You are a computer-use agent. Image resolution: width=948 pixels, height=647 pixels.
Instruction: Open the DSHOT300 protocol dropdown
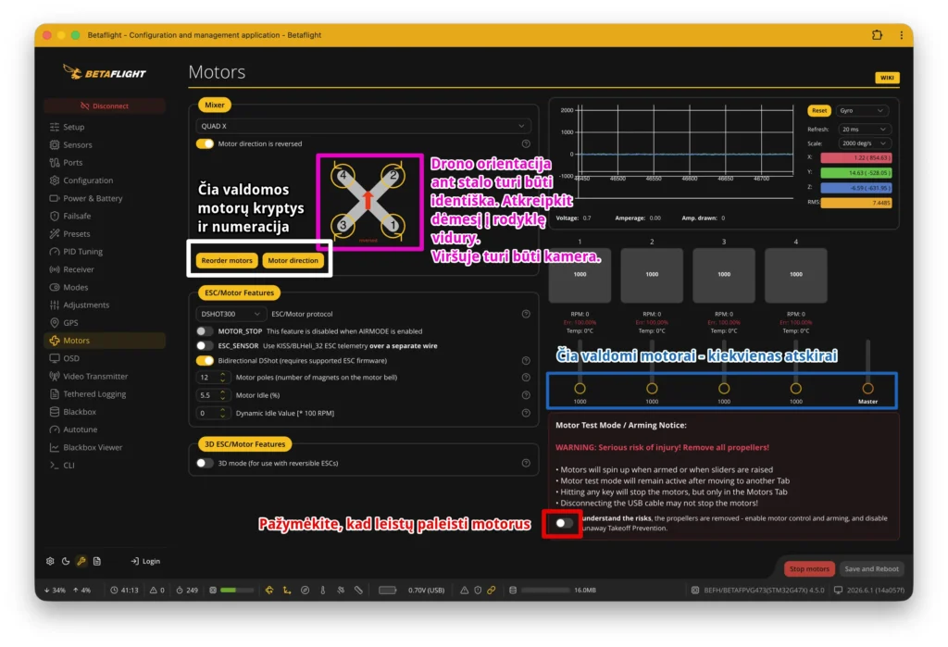pos(230,314)
